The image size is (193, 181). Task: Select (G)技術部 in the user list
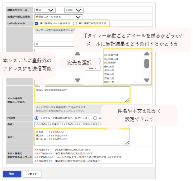click(x=110, y=63)
